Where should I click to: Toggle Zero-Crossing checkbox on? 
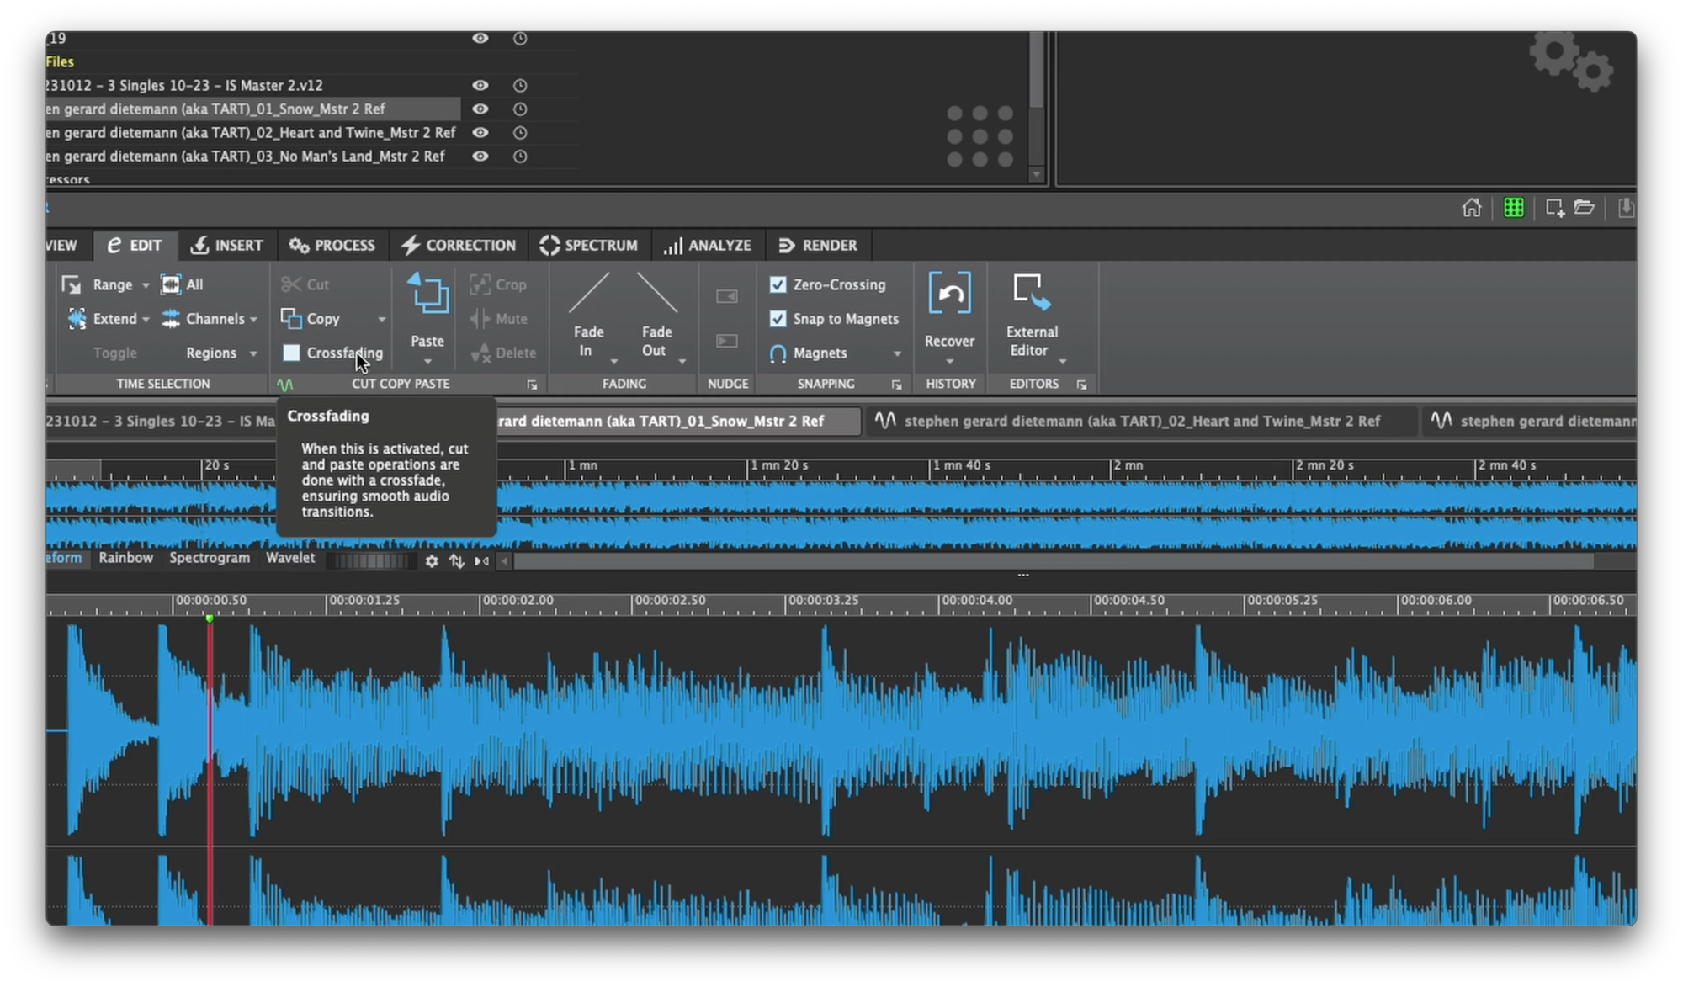coord(778,284)
